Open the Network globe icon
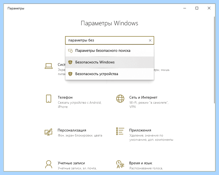The height and width of the screenshot is (175, 219). tap(120, 98)
